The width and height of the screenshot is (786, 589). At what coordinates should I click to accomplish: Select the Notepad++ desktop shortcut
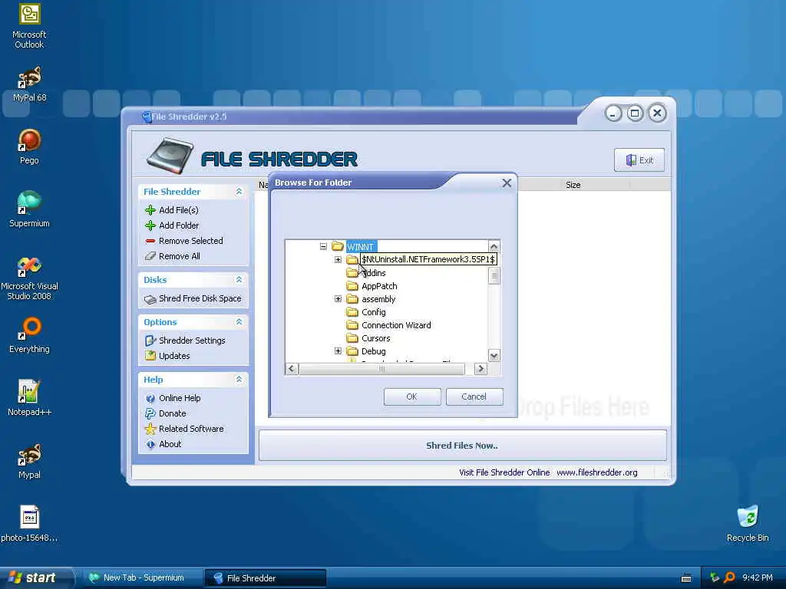(x=29, y=398)
